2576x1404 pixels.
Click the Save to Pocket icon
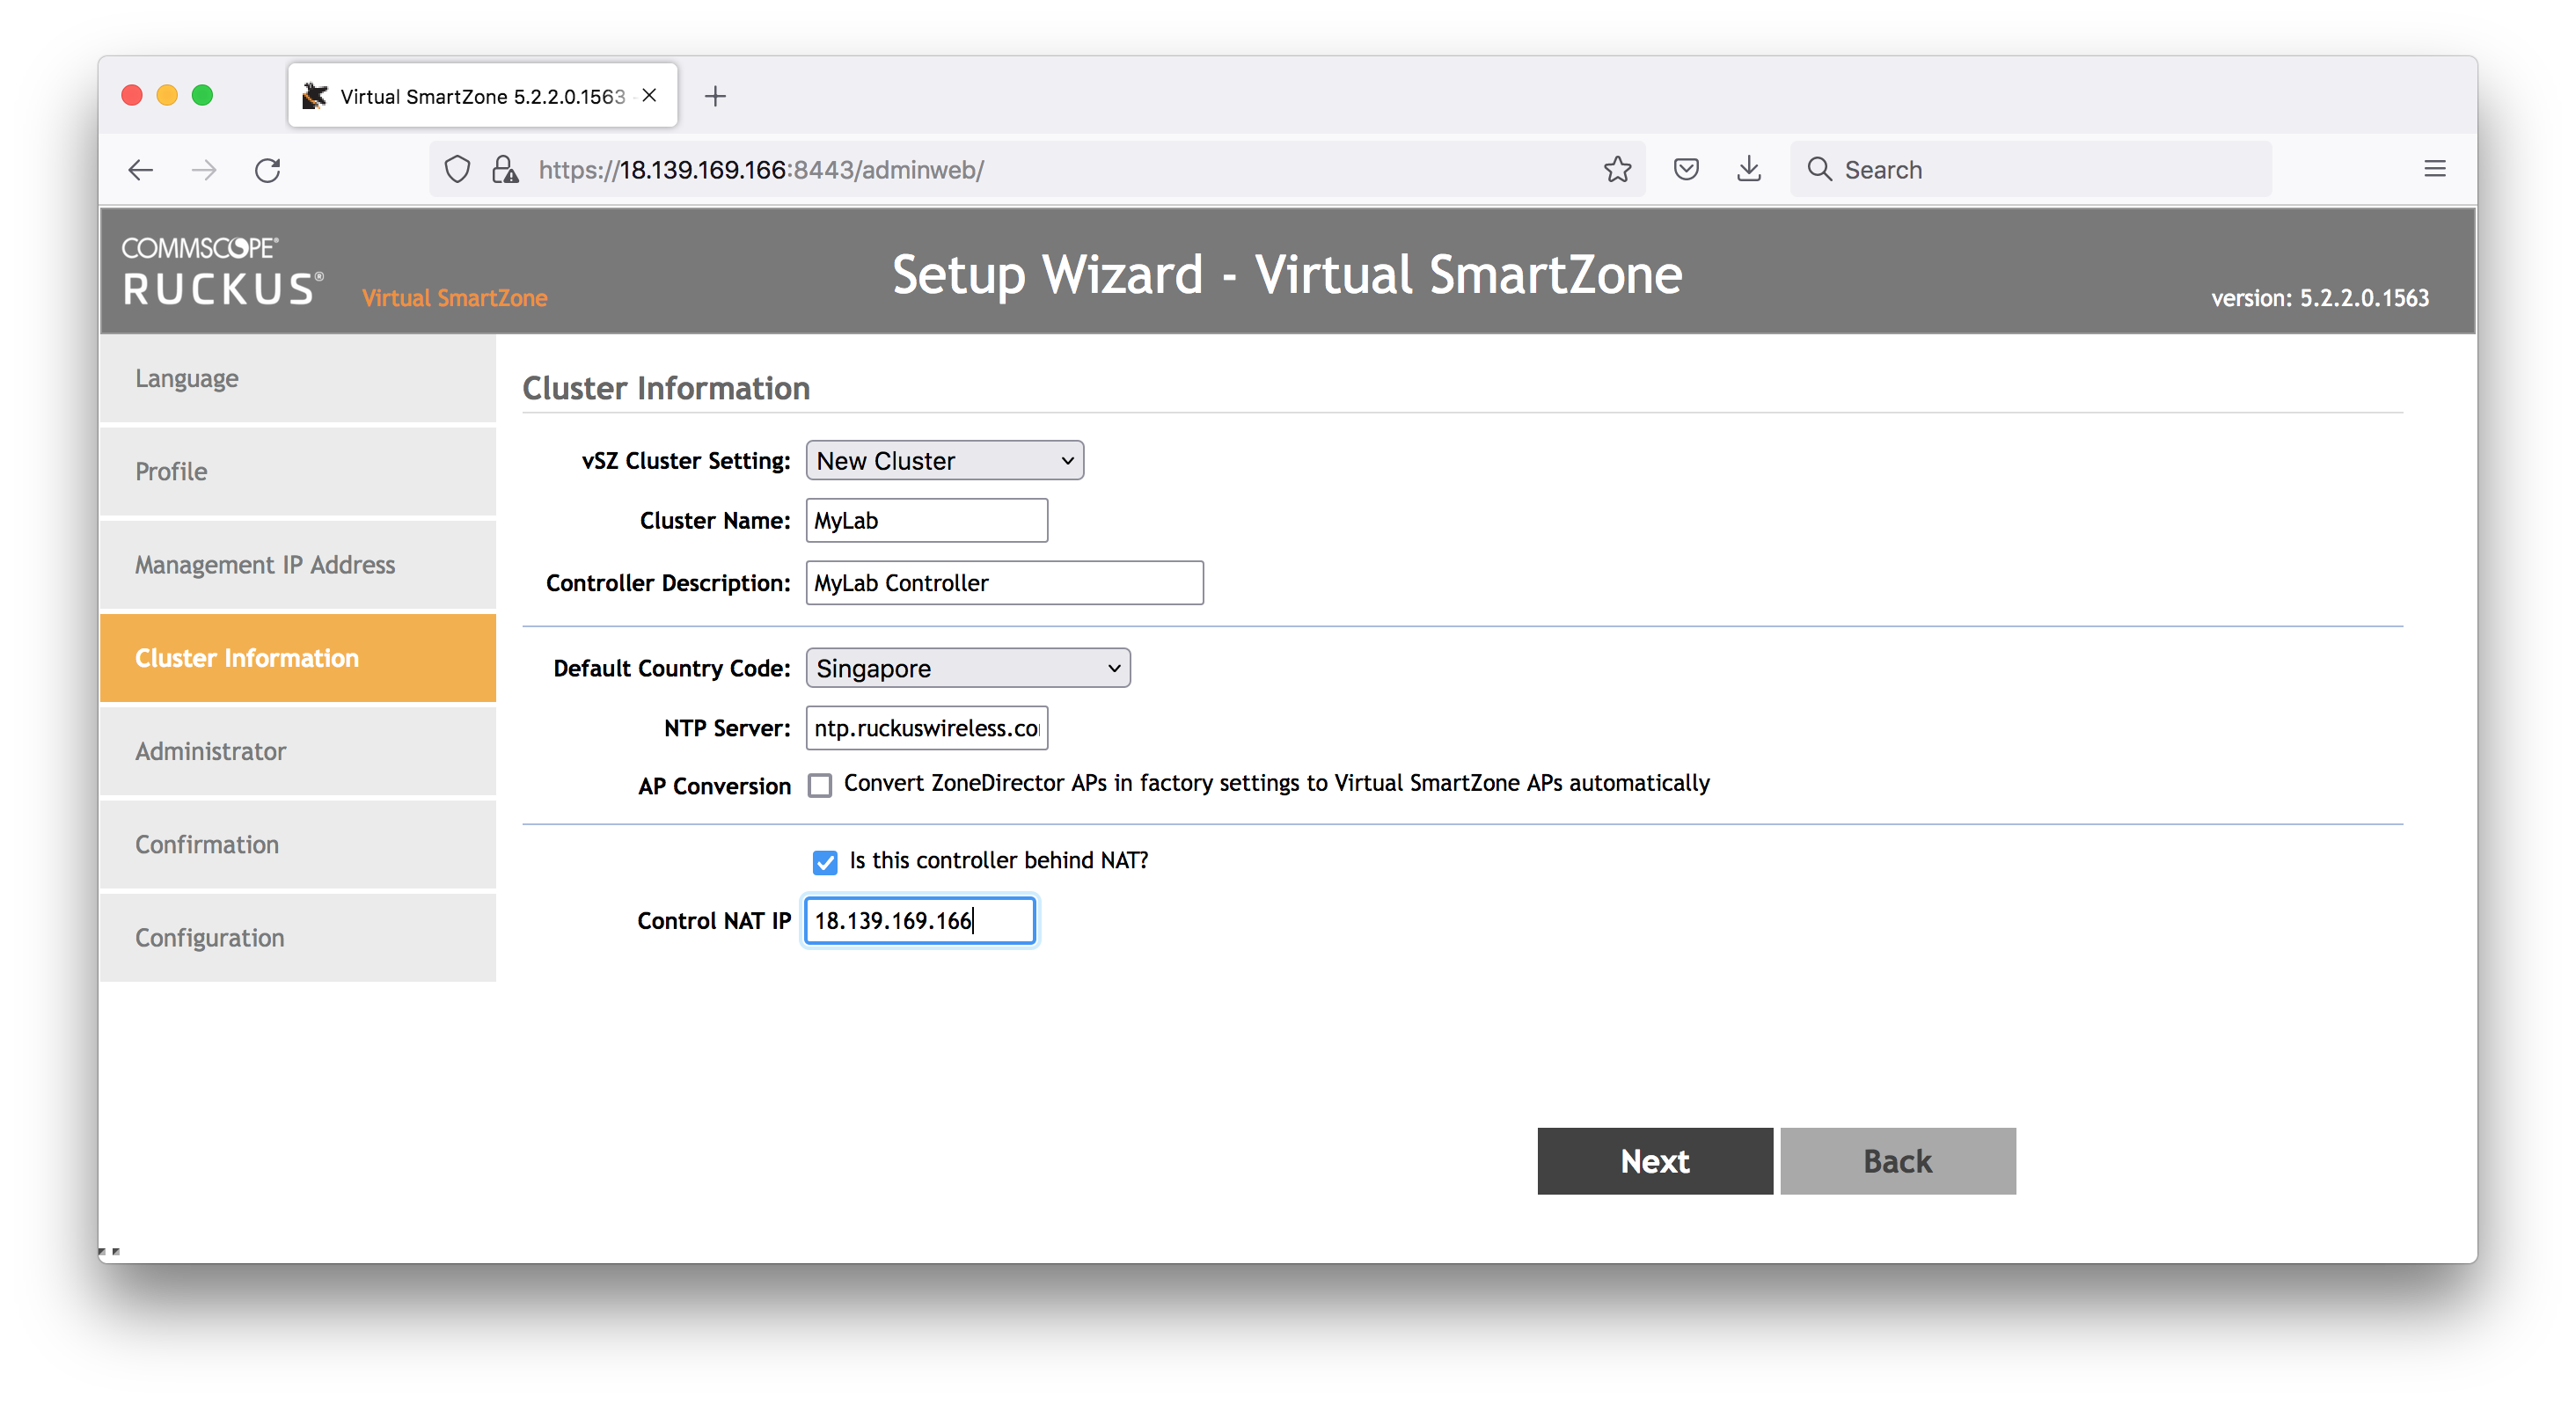1686,170
